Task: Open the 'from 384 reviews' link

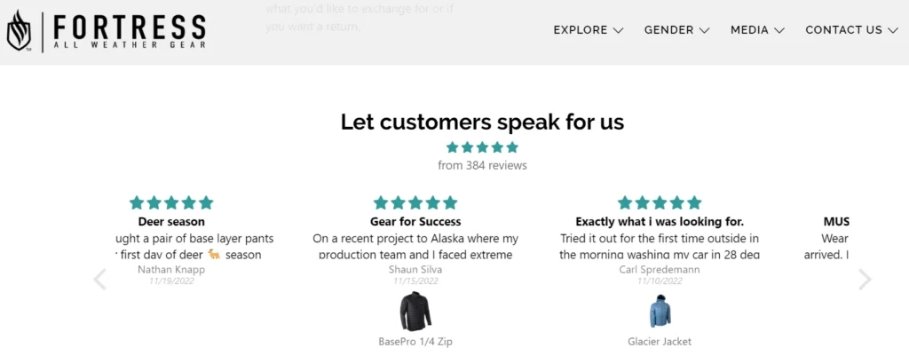Action: pyautogui.click(x=482, y=166)
